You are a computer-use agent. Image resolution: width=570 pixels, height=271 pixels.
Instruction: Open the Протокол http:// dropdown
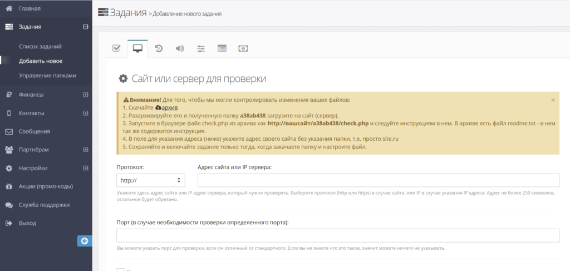(x=150, y=180)
